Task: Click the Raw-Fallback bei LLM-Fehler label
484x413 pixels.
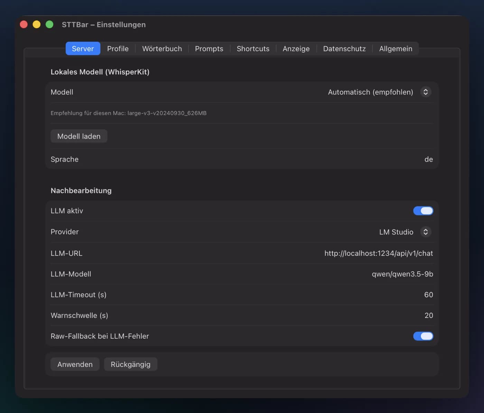Action: click(x=100, y=336)
